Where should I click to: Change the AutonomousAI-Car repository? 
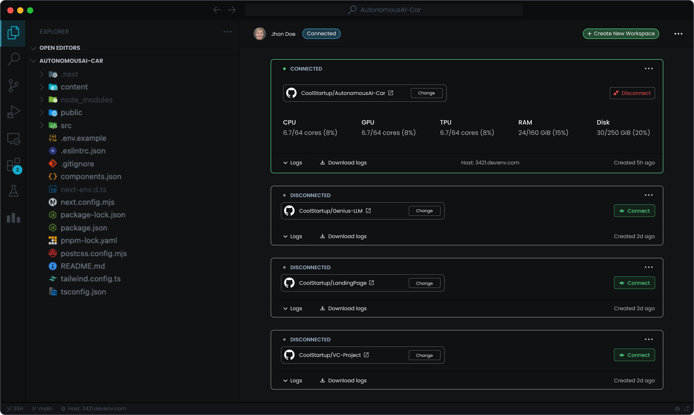426,93
